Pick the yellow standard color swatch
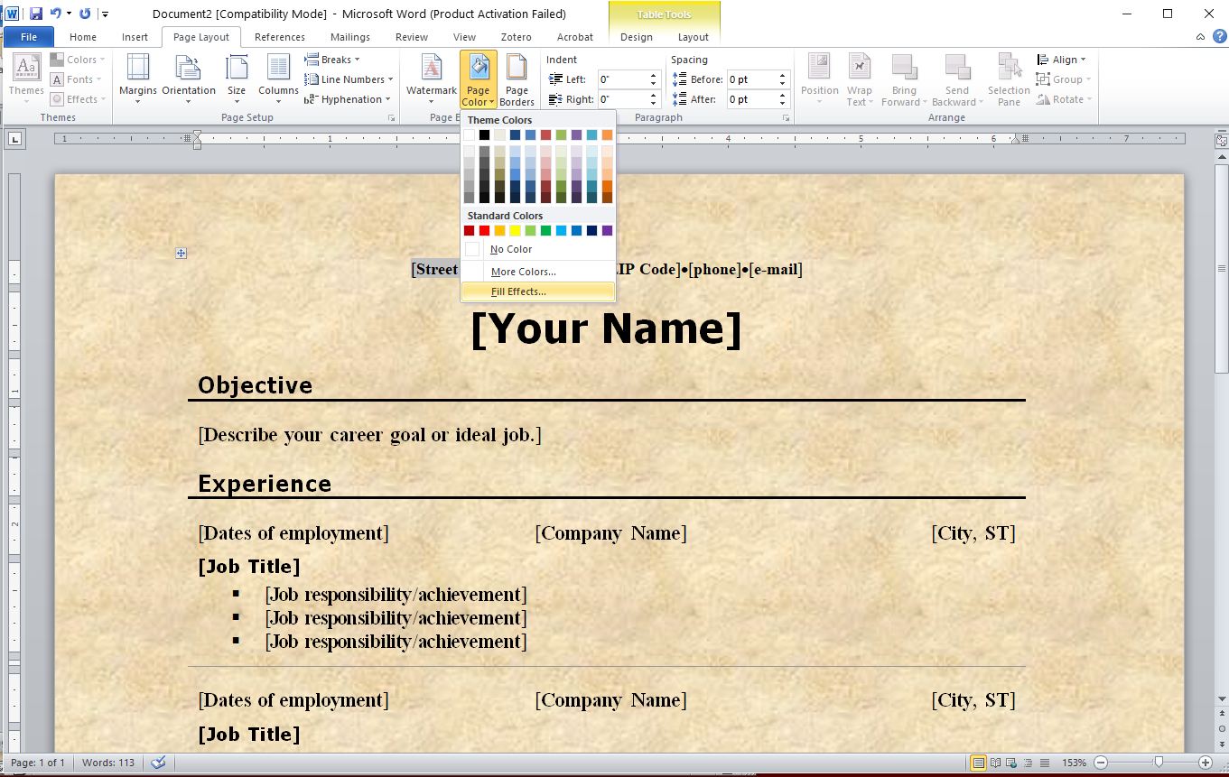Viewport: 1229px width, 777px height. (515, 231)
